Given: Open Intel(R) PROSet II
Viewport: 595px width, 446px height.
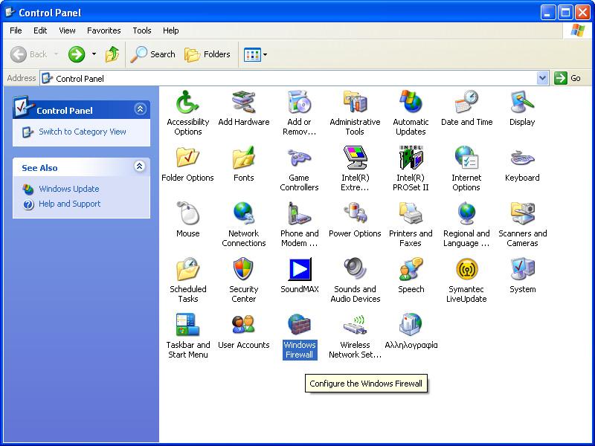Looking at the screenshot, I should 411,169.
